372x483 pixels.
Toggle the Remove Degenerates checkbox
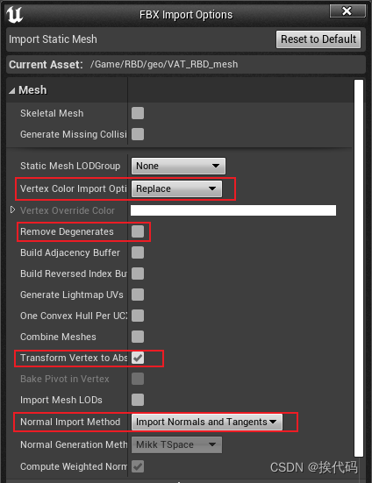pos(138,231)
